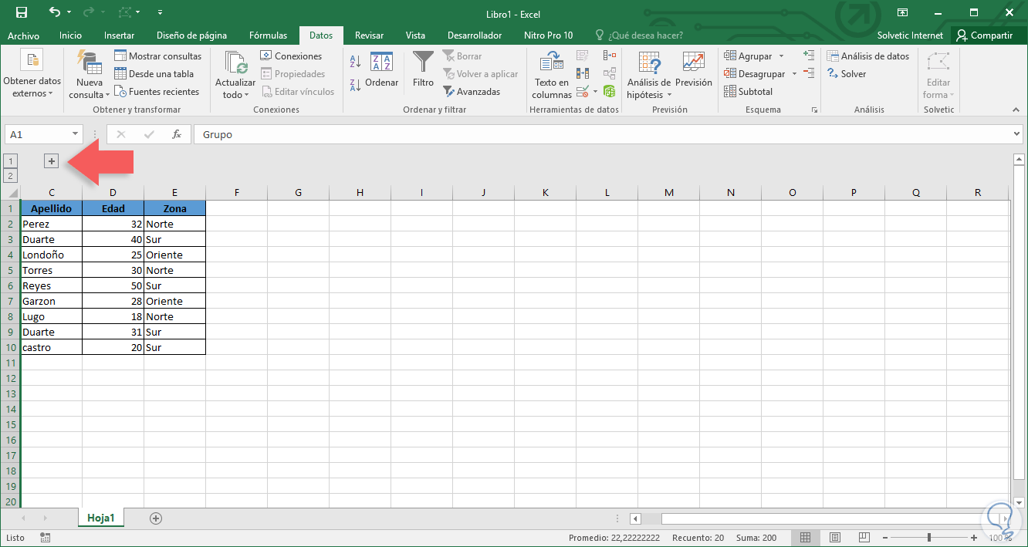The height and width of the screenshot is (547, 1028).
Task: Open the Name Box dropdown
Action: pos(75,134)
